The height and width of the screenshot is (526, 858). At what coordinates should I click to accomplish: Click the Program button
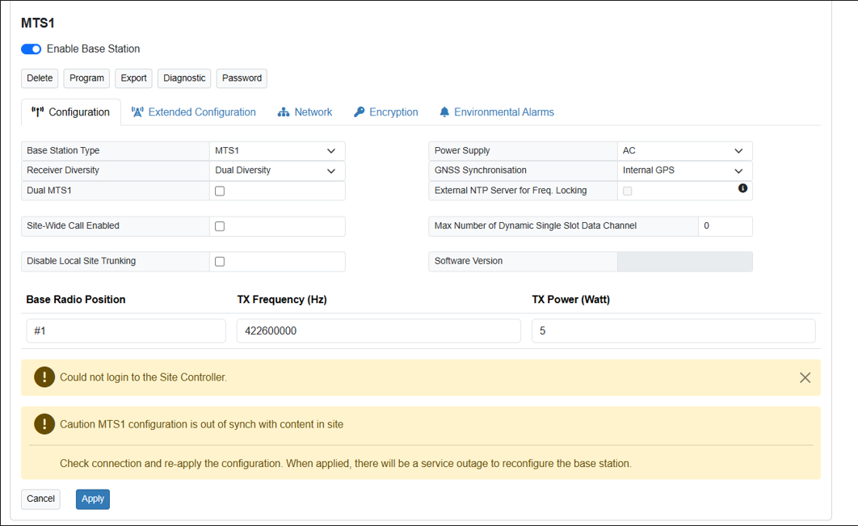pyautogui.click(x=86, y=78)
